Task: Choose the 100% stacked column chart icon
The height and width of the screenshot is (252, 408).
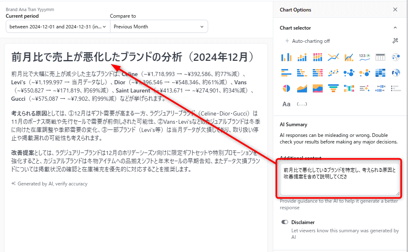Action: pos(317,57)
